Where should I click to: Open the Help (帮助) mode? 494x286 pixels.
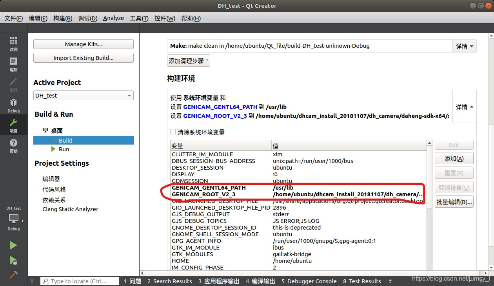click(x=13, y=146)
